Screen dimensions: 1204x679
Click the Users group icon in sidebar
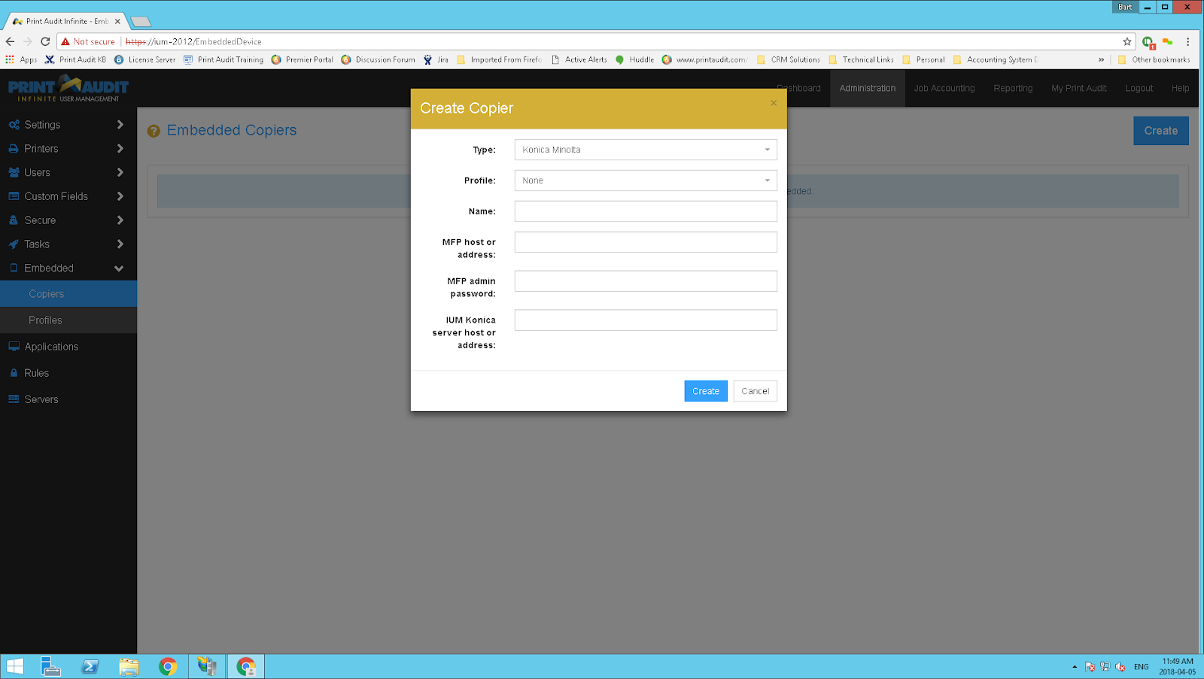(x=14, y=172)
